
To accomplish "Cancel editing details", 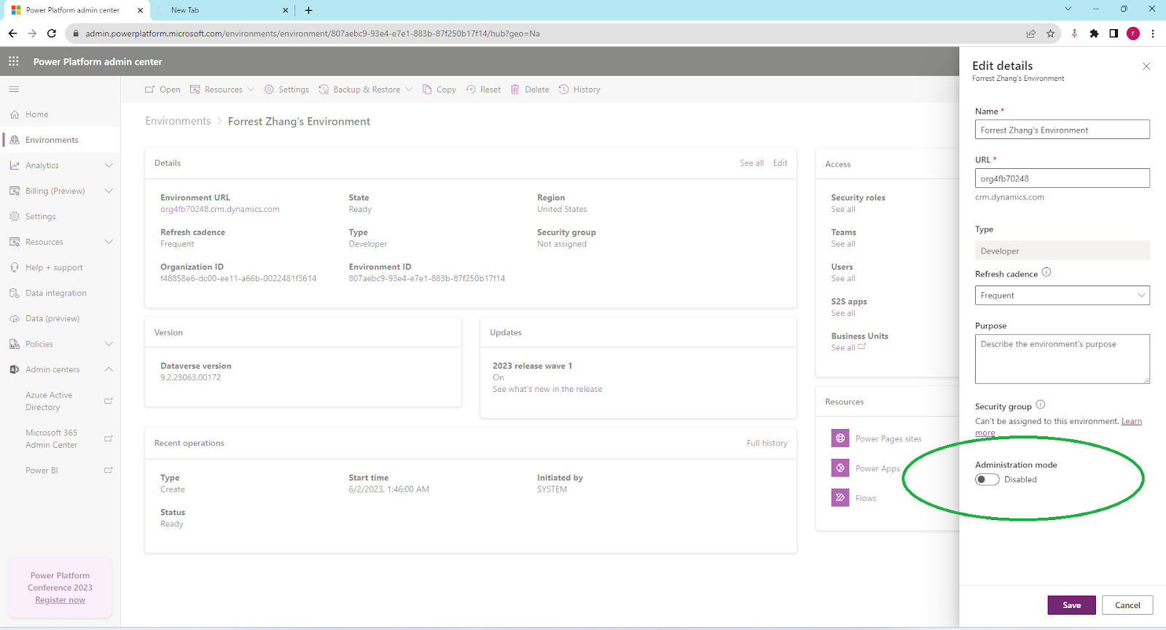I will (1127, 605).
